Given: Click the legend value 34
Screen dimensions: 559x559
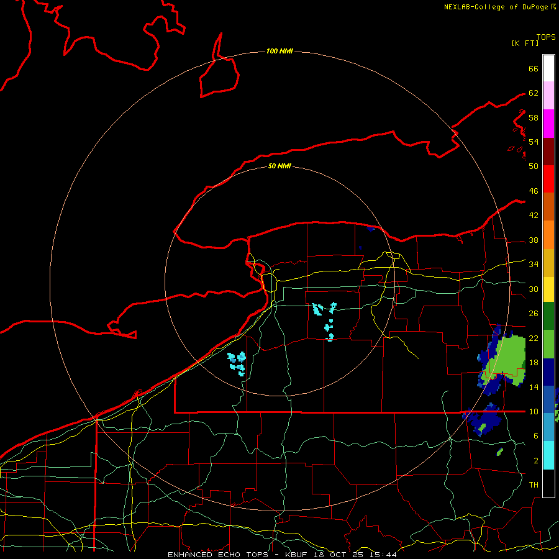Looking at the screenshot, I should click(534, 265).
